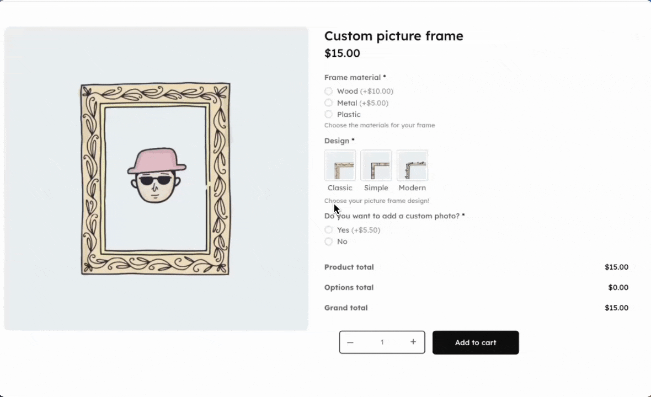The image size is (651, 397).
Task: Click the Plastic option label text
Action: point(349,115)
